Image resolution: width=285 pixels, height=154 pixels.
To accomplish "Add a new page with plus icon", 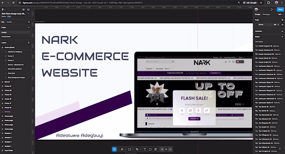I will [28, 27].
